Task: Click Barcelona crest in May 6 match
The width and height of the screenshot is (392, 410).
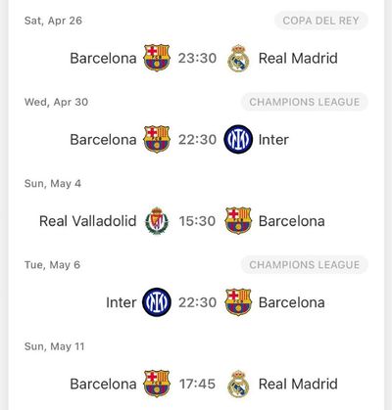Action: [x=238, y=302]
